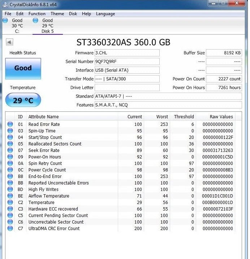The height and width of the screenshot is (259, 250).
Task: Click the Buffer Size 8192 KB field
Action: point(224,53)
